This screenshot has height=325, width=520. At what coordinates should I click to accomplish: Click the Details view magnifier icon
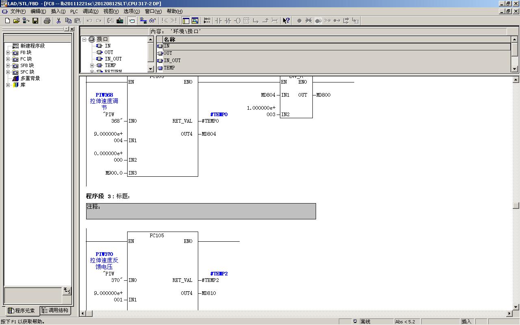195,21
